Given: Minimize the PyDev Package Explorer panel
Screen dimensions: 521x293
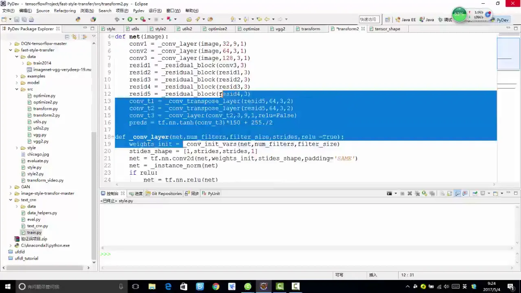Looking at the screenshot, I should [85, 28].
